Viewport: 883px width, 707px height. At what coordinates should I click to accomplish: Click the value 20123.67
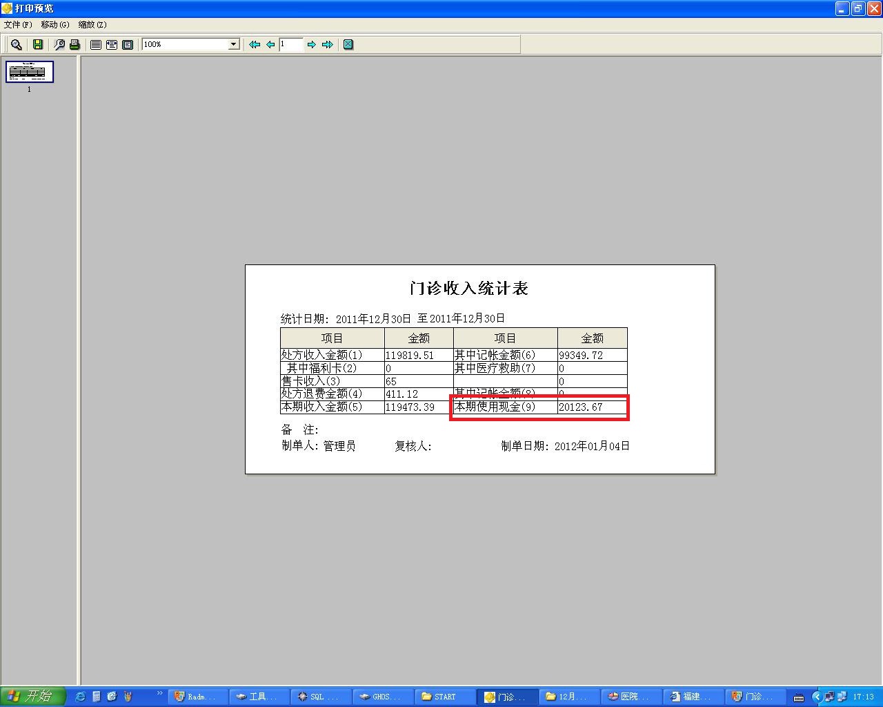pyautogui.click(x=581, y=407)
